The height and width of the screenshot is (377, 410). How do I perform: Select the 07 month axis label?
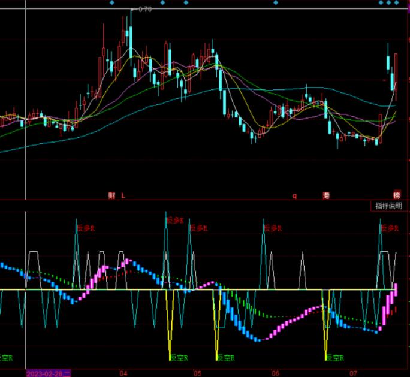[x=352, y=373]
